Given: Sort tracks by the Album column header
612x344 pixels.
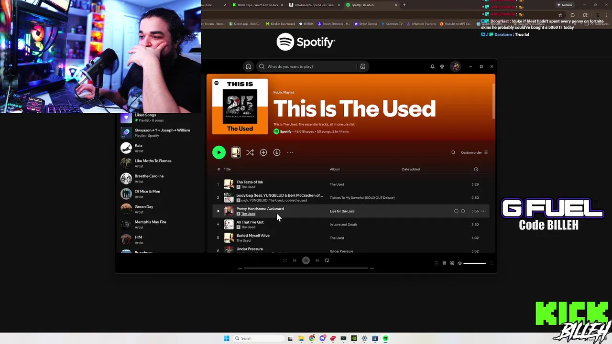Looking at the screenshot, I should (335, 169).
